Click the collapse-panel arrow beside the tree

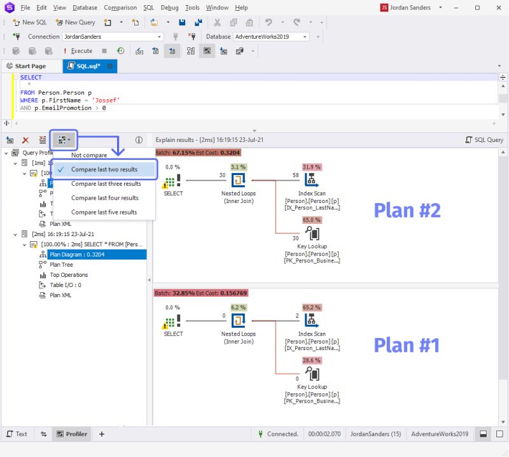click(x=150, y=279)
